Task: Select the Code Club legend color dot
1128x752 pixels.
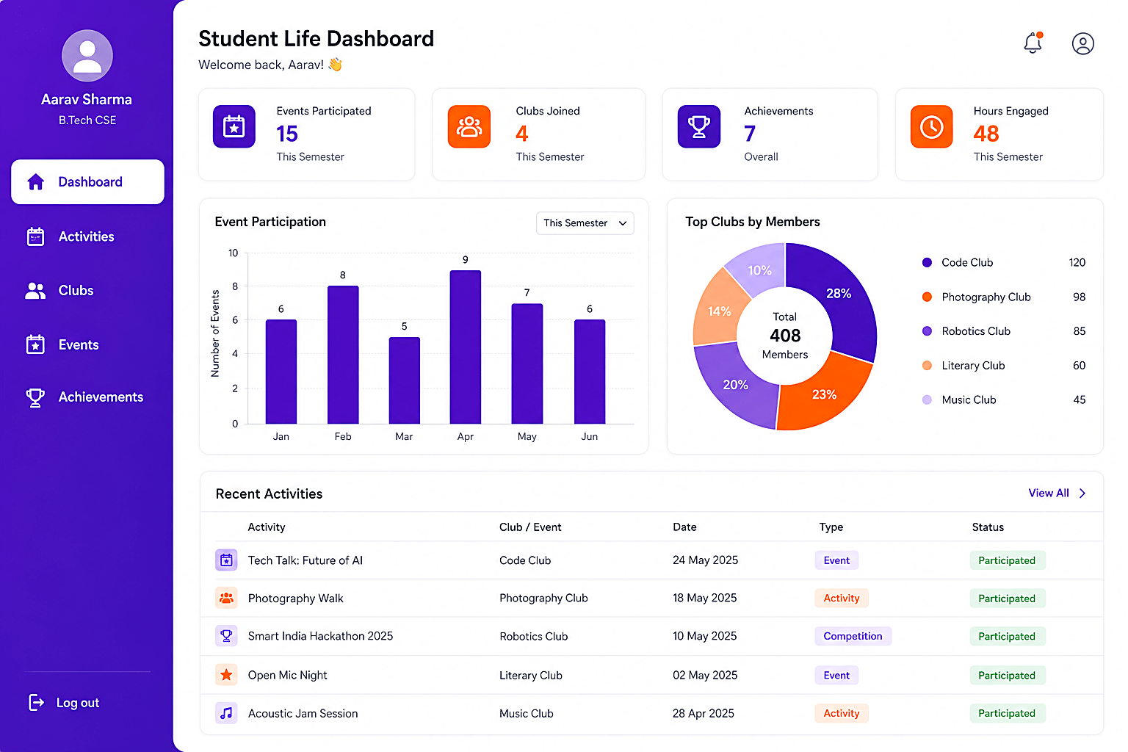Action: coord(927,263)
